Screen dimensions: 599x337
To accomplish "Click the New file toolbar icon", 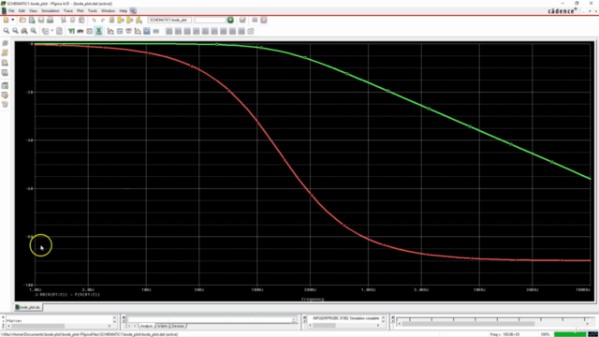I will point(7,20).
